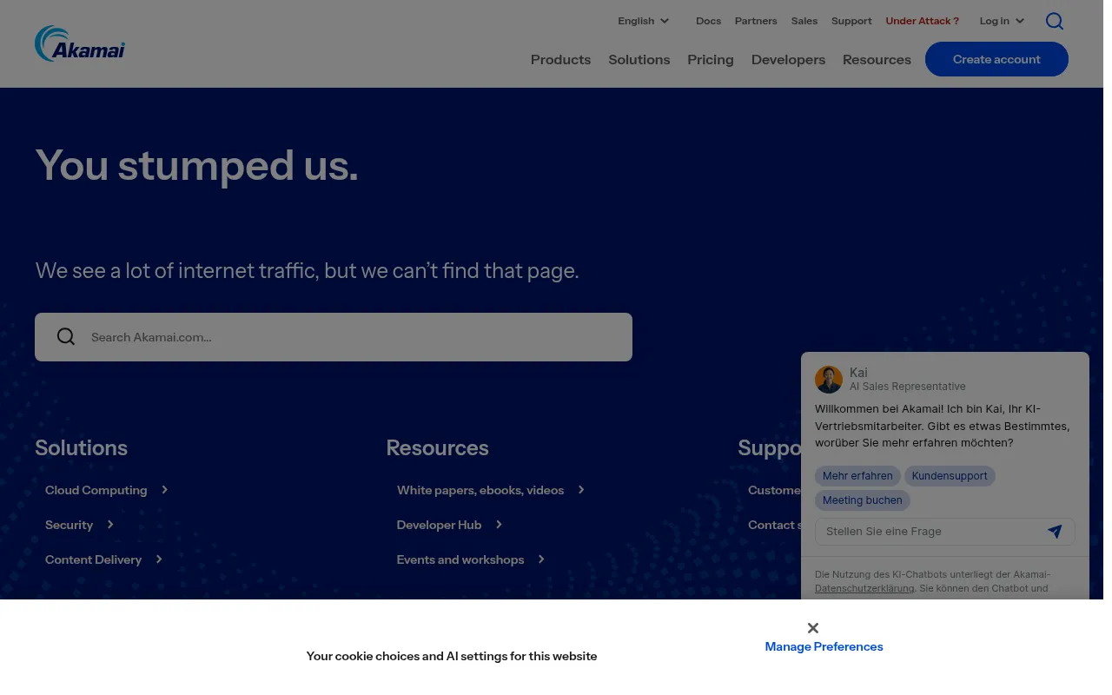Click the chevron beside Events and workshops
Viewport: 1112px width, 695px height.
pyautogui.click(x=541, y=559)
